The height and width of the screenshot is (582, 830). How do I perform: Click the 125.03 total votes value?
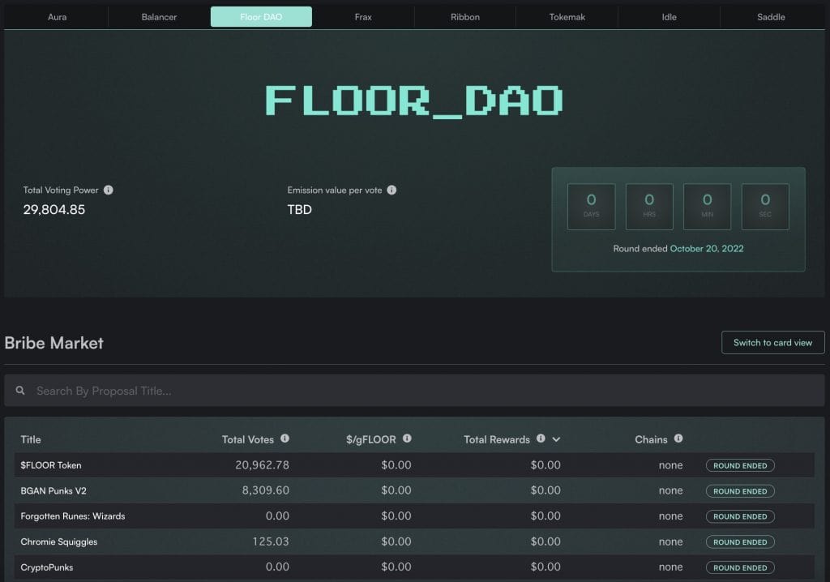pos(271,541)
